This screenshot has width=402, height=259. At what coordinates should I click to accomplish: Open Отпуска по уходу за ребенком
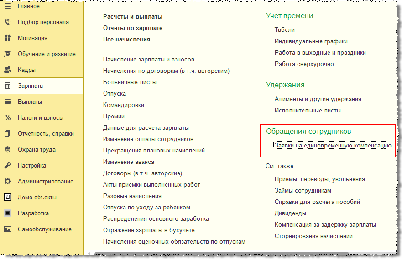[x=146, y=208]
